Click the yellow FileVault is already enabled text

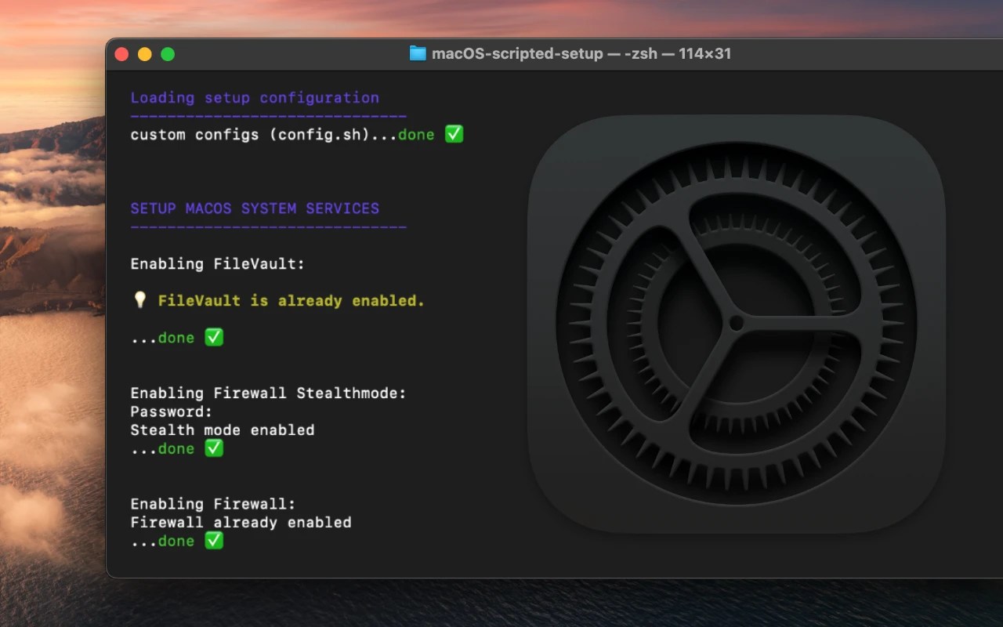click(x=291, y=301)
